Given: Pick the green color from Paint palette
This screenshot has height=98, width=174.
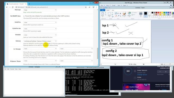Looking at the screenshot, I should click(x=164, y=13).
